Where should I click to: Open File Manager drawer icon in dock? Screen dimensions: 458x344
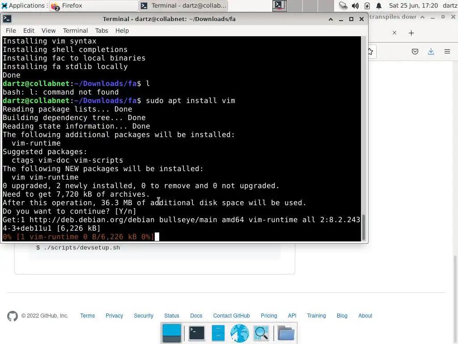click(x=218, y=333)
